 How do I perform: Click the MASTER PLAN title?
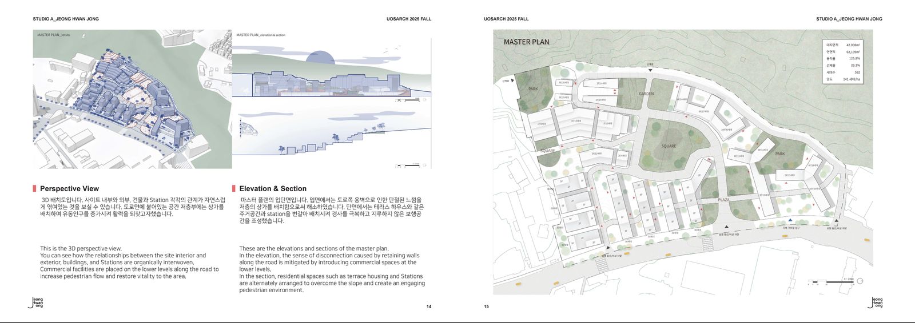point(526,42)
